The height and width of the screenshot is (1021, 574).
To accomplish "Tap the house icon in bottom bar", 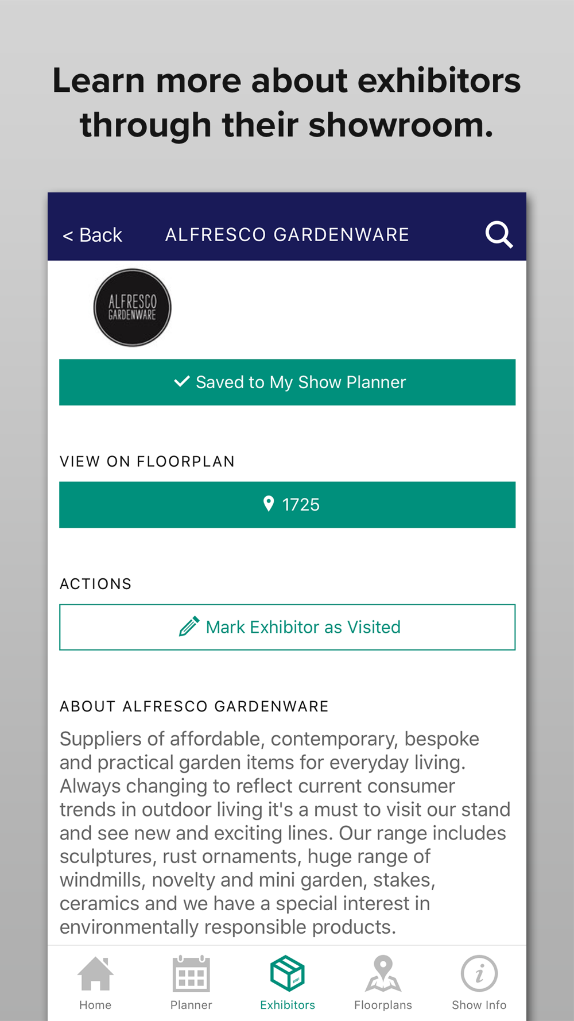I will [95, 974].
